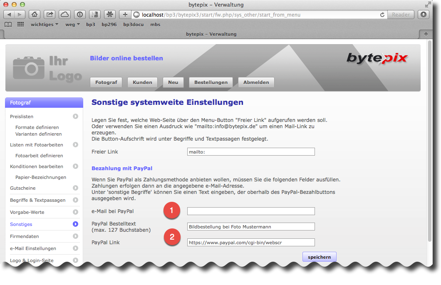Click the circled info icon in toolbar
The height and width of the screenshot is (285, 441).
(x=80, y=15)
